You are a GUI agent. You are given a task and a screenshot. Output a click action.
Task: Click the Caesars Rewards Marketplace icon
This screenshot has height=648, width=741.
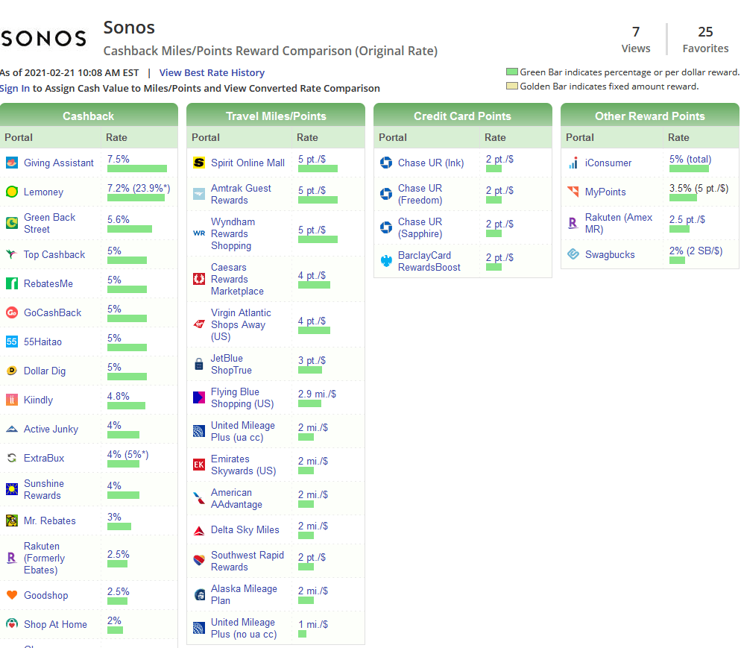[x=199, y=279]
